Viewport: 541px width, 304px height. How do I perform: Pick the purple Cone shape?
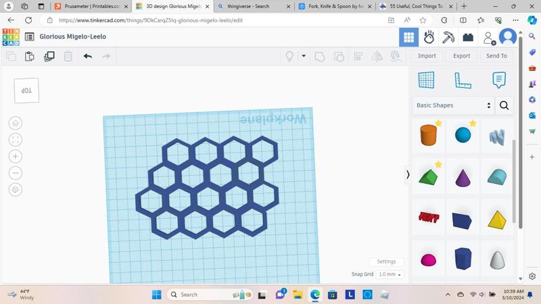(463, 178)
